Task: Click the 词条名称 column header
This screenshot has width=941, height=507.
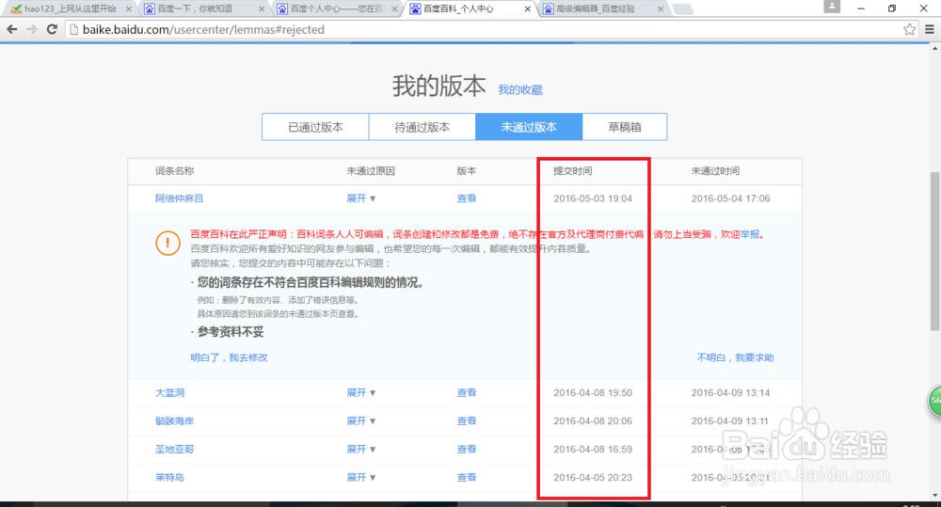Action: pyautogui.click(x=174, y=171)
